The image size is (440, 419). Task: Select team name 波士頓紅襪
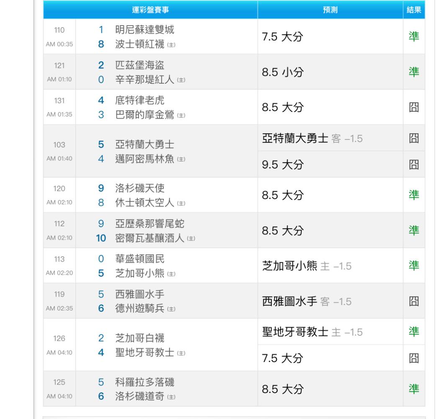pyautogui.click(x=140, y=44)
